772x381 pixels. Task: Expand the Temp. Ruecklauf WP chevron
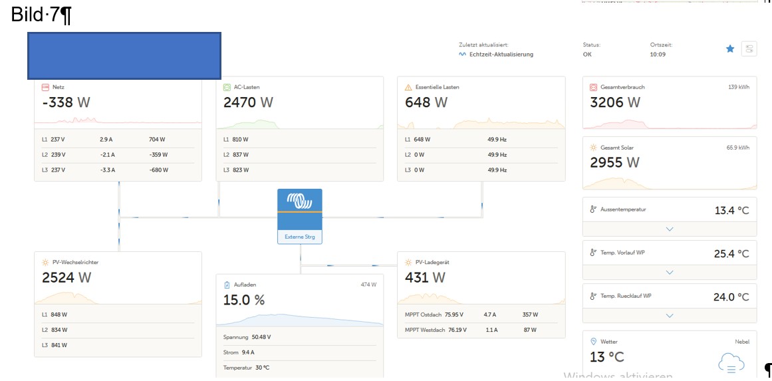pyautogui.click(x=670, y=316)
